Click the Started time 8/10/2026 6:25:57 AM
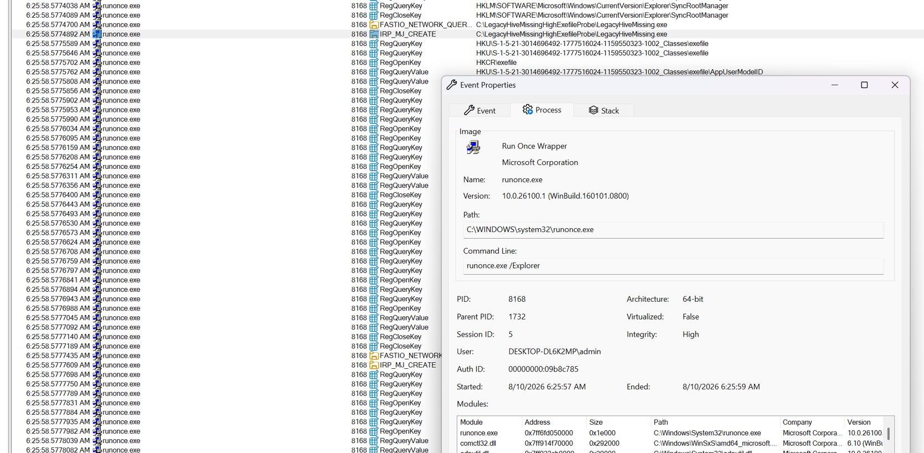924x453 pixels. [547, 387]
